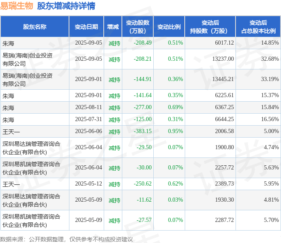281x243 pixels.
Task: Select the 减持 label for 2025-05-12
Action: [114, 184]
